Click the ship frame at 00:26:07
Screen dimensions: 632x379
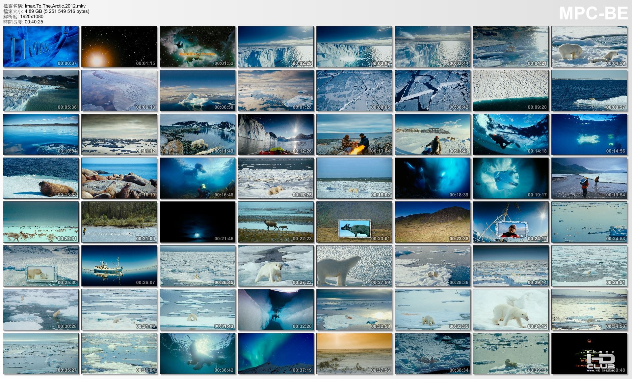tap(119, 266)
